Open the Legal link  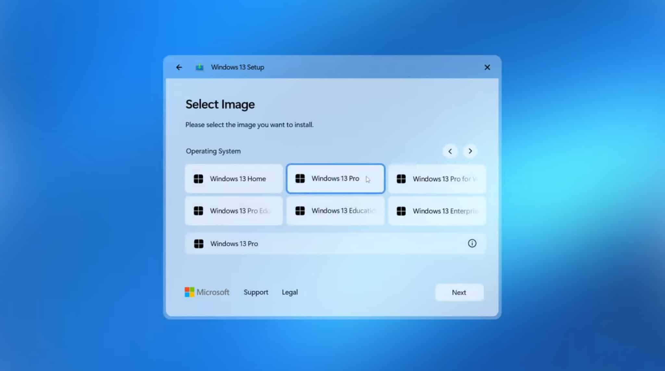click(x=290, y=292)
